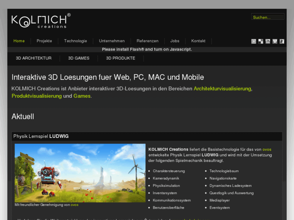Open the Xing icon link

click(x=282, y=42)
